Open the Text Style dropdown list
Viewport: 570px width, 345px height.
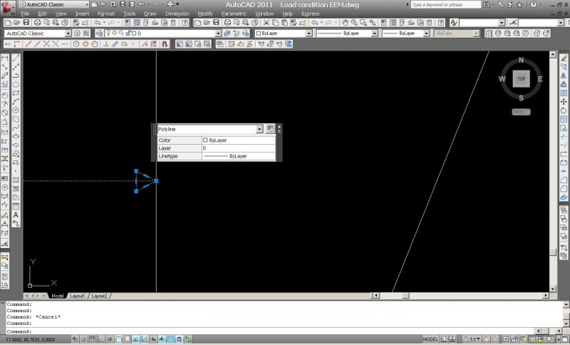click(502, 23)
